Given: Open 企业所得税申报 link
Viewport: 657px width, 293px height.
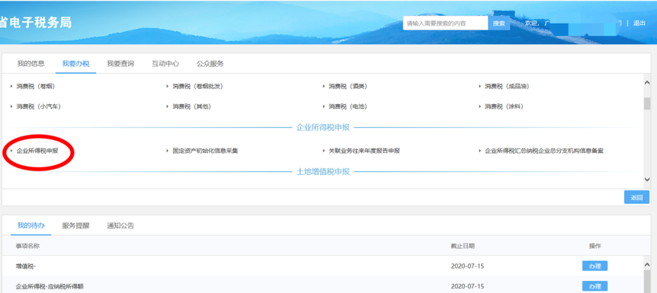Looking at the screenshot, I should [37, 151].
